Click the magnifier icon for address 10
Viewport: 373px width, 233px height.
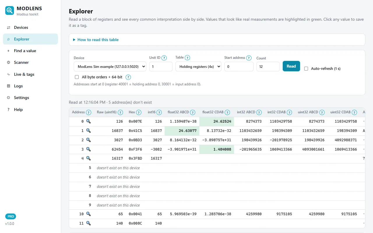pyautogui.click(x=88, y=214)
